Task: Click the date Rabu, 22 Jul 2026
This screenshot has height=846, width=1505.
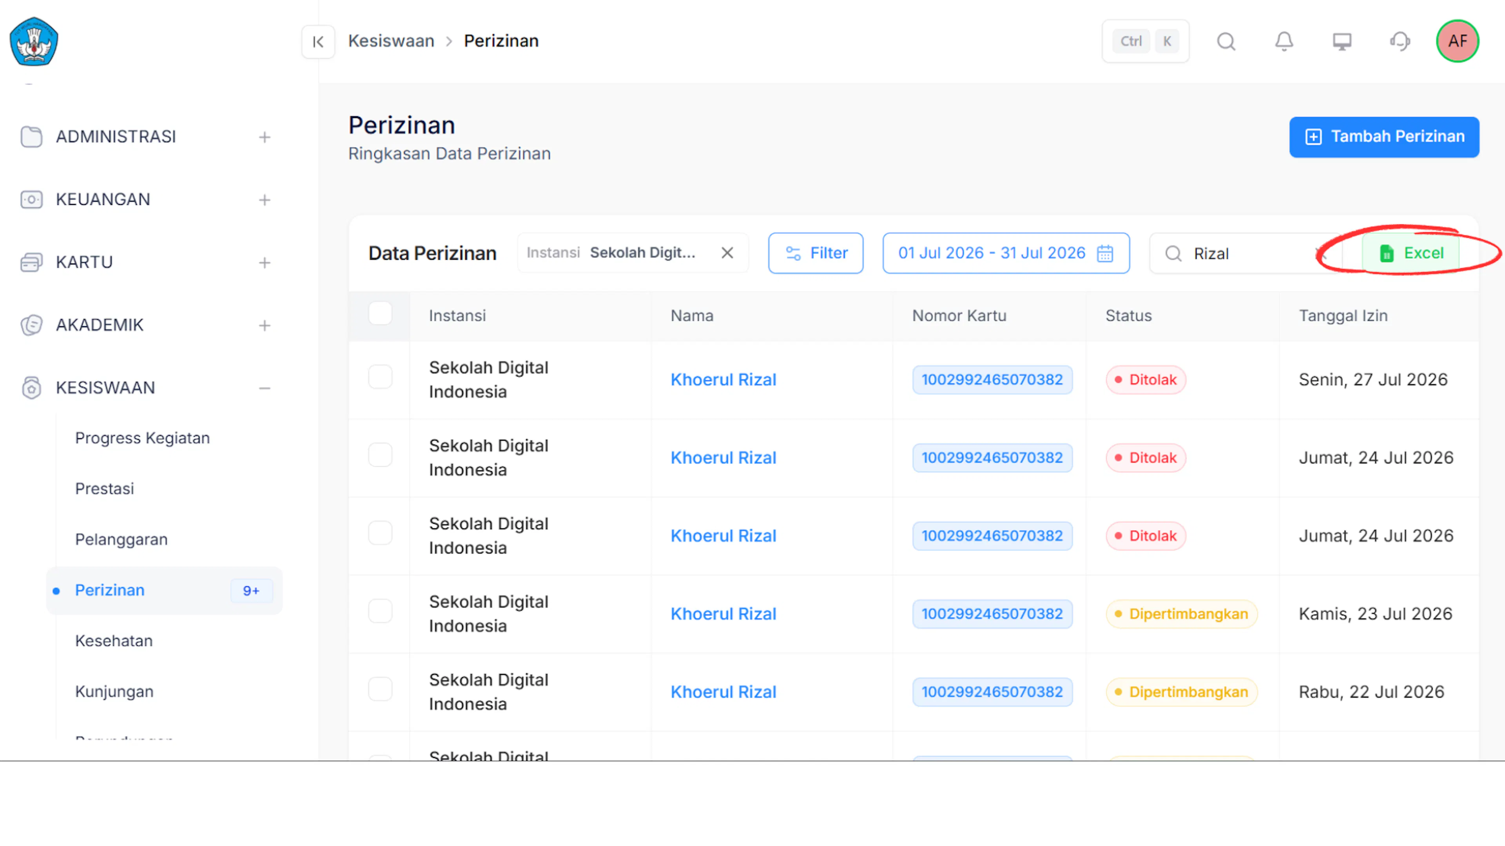Action: coord(1371,692)
